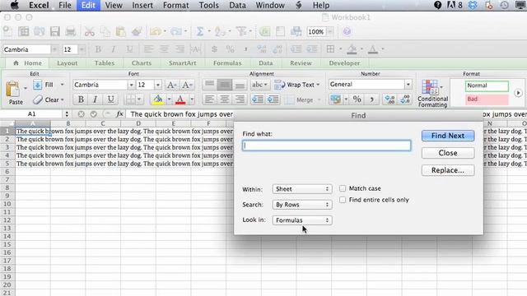Switch to the Tables ribbon tab
The width and height of the screenshot is (527, 296).
pos(105,63)
